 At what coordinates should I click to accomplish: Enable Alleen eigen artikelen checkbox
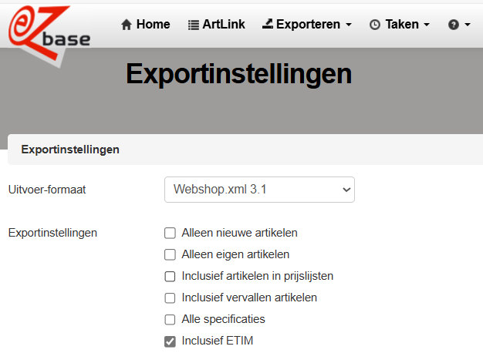[170, 254]
